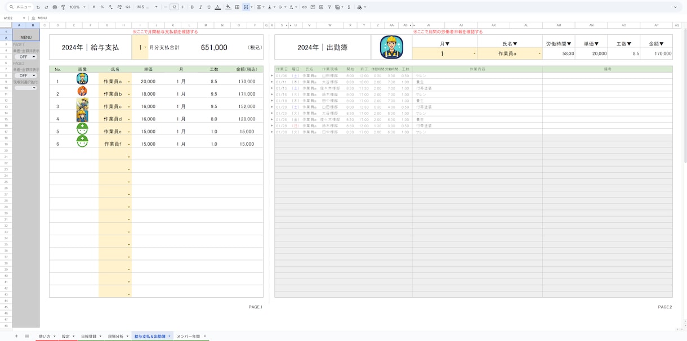Decrease the font size

pos(166,7)
